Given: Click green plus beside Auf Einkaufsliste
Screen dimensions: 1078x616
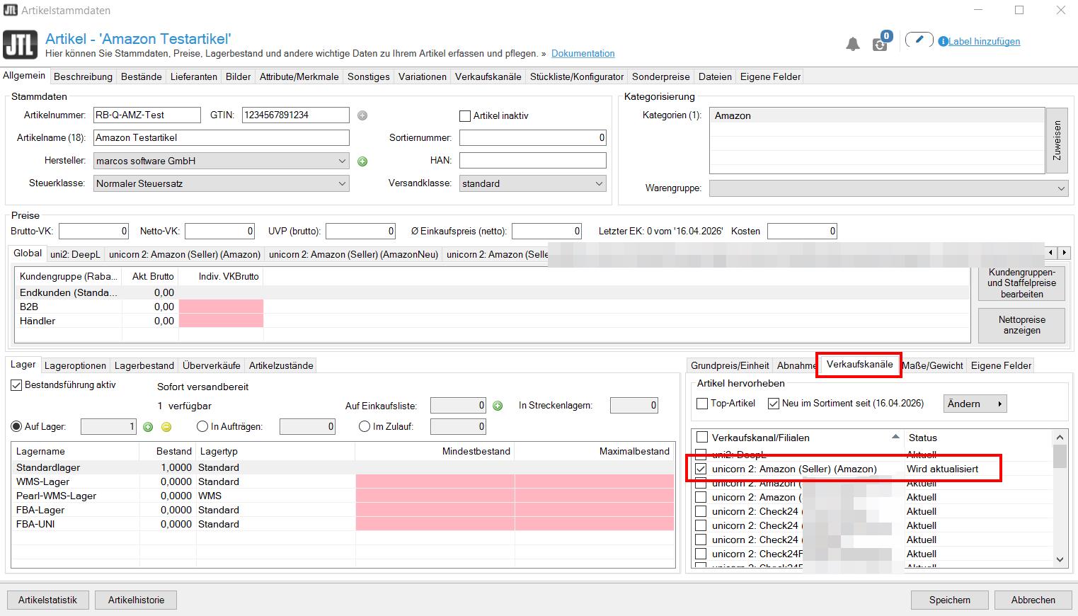Looking at the screenshot, I should (x=498, y=406).
